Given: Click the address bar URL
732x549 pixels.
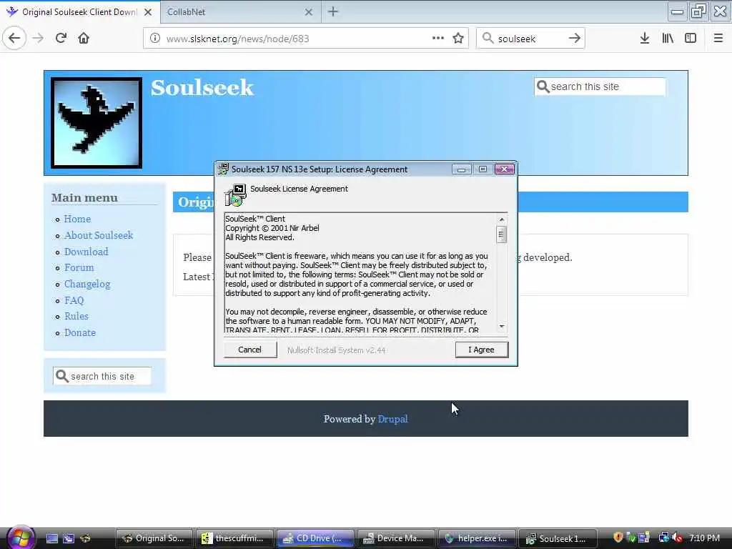Looking at the screenshot, I should point(237,39).
